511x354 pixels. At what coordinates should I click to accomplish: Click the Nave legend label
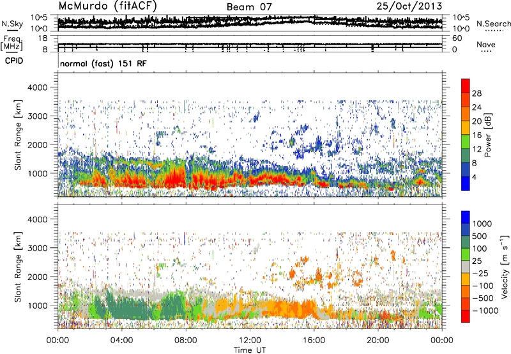coord(486,45)
